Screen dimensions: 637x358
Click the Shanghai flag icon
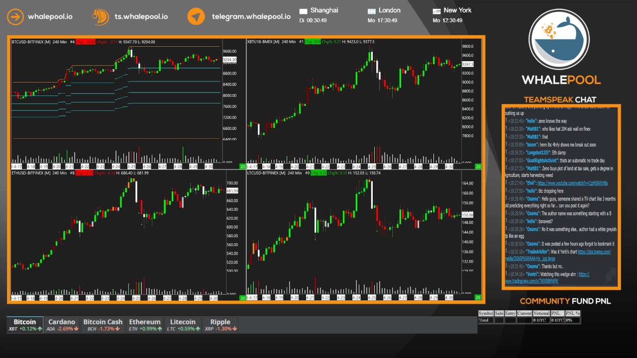tap(304, 11)
